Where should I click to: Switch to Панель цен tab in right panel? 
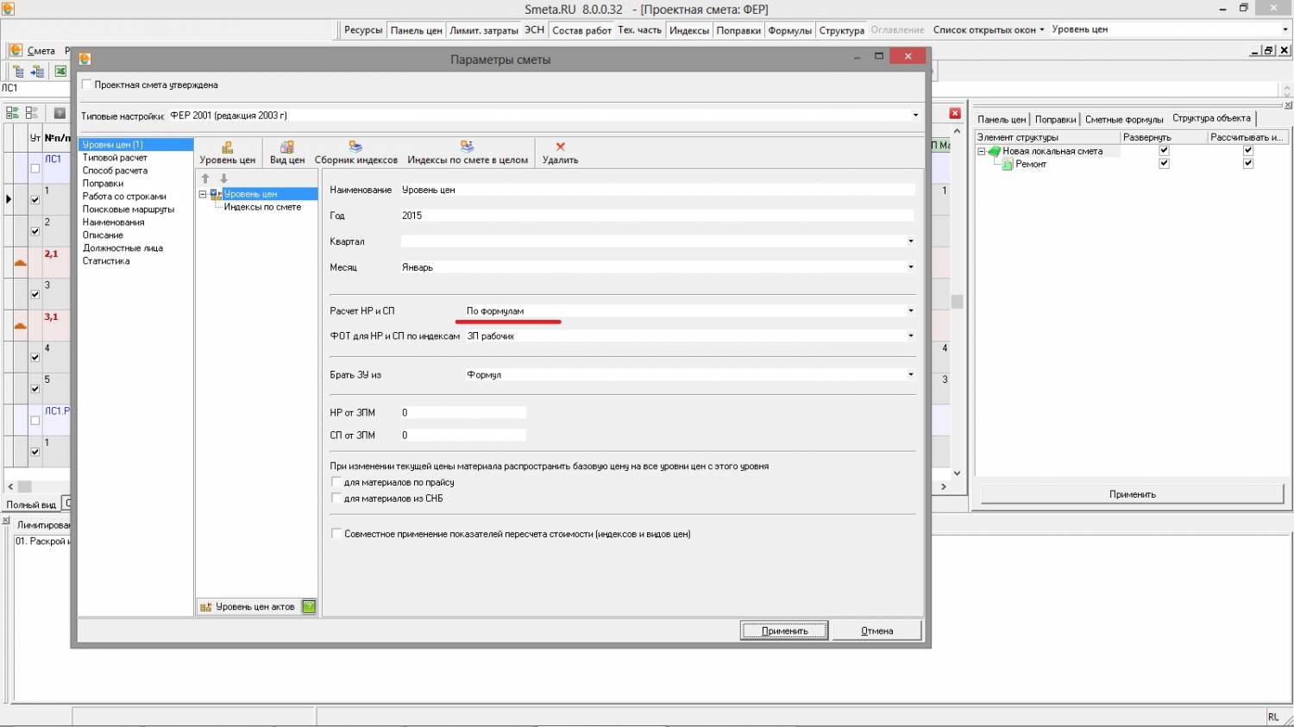[1002, 119]
